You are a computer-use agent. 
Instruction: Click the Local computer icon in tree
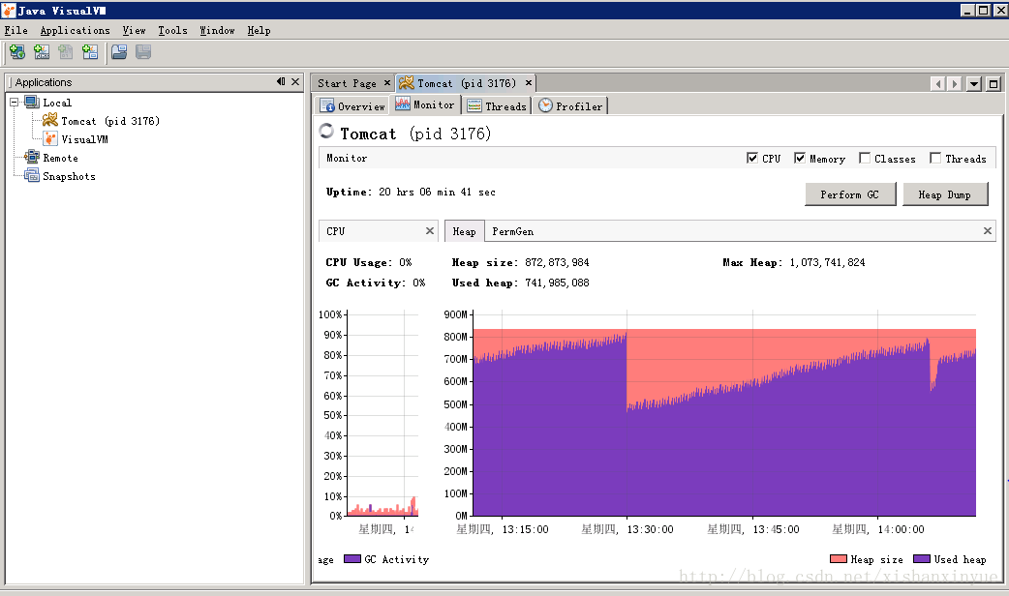click(x=32, y=103)
